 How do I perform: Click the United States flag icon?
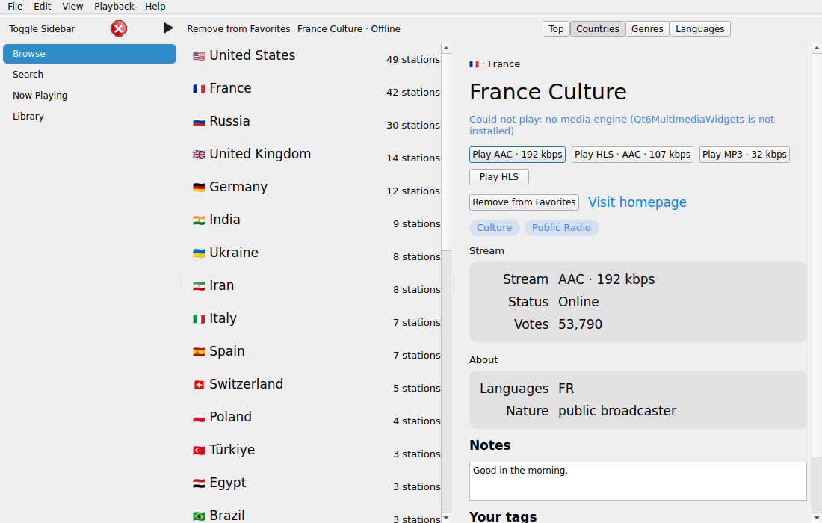tap(199, 55)
